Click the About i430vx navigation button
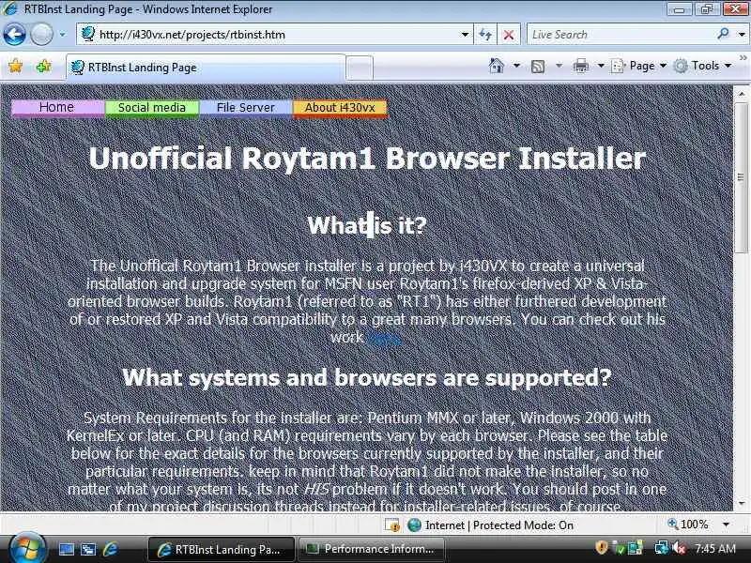 [x=340, y=108]
